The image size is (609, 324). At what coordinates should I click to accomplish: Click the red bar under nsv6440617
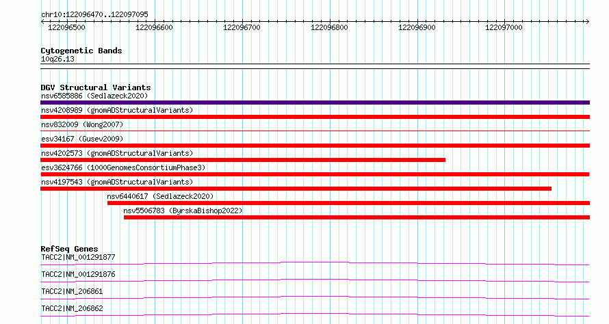[x=349, y=203]
